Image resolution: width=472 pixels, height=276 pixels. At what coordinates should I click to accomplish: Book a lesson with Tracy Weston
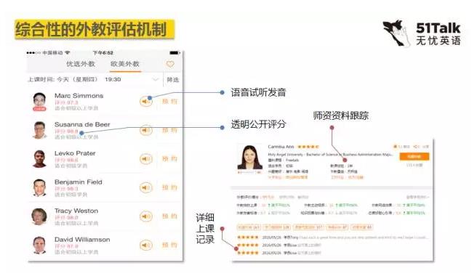tap(169, 216)
